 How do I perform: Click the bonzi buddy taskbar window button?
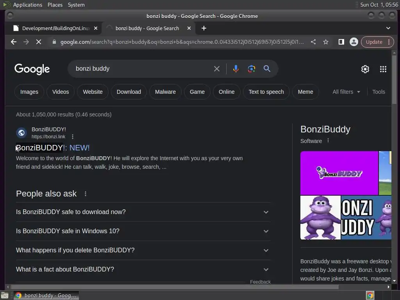46,295
